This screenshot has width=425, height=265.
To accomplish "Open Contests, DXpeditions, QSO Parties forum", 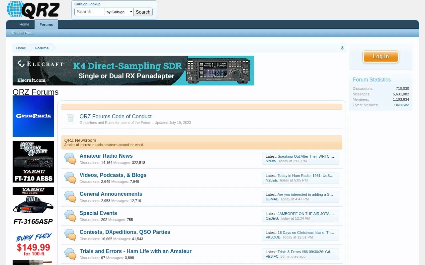I will 125,232.
